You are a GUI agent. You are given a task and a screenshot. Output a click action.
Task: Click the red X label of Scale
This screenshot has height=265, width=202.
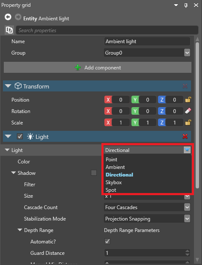click(108, 122)
